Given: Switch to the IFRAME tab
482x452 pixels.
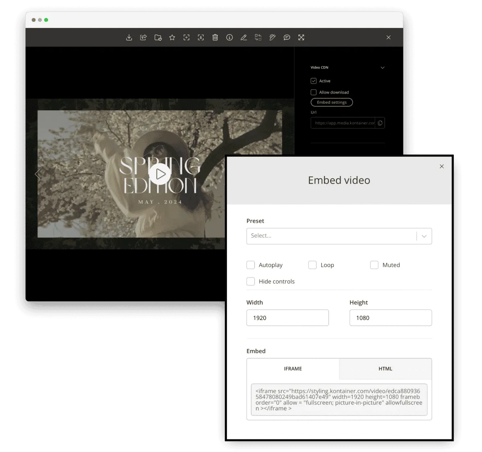Looking at the screenshot, I should (293, 369).
